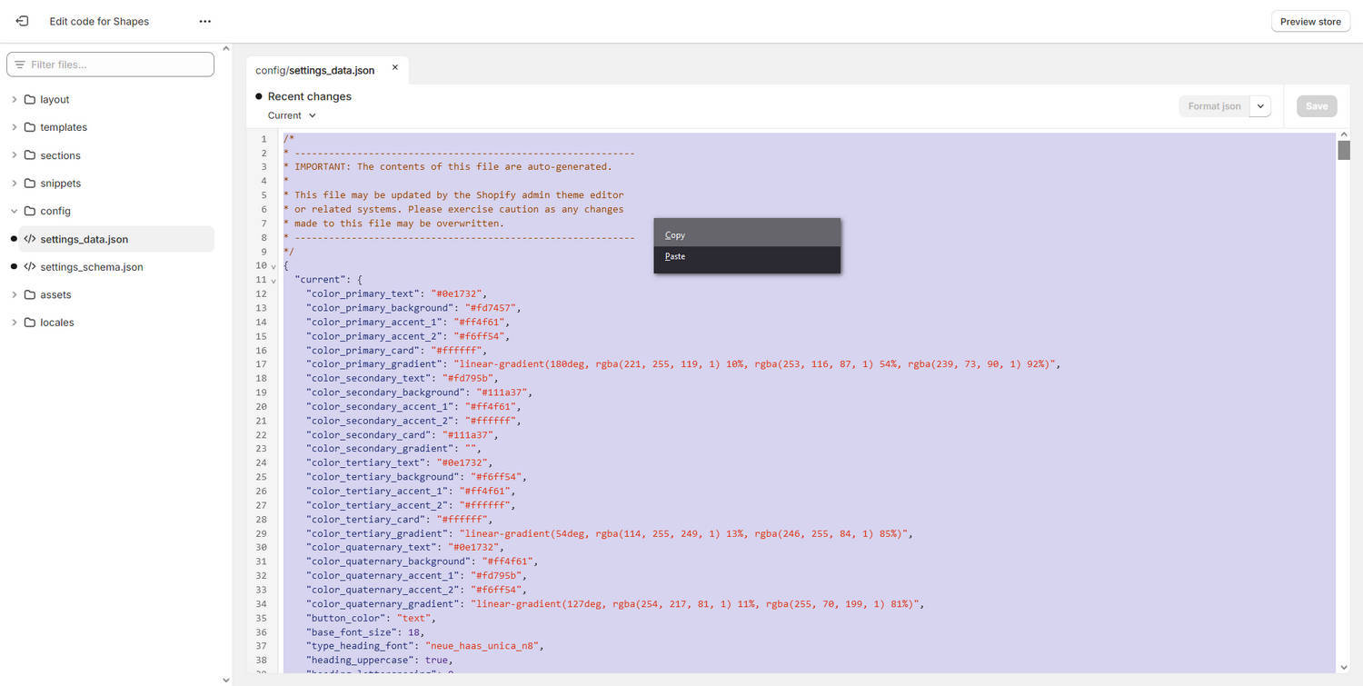The height and width of the screenshot is (686, 1363).
Task: Click the filter icon in search box
Action: coord(20,65)
